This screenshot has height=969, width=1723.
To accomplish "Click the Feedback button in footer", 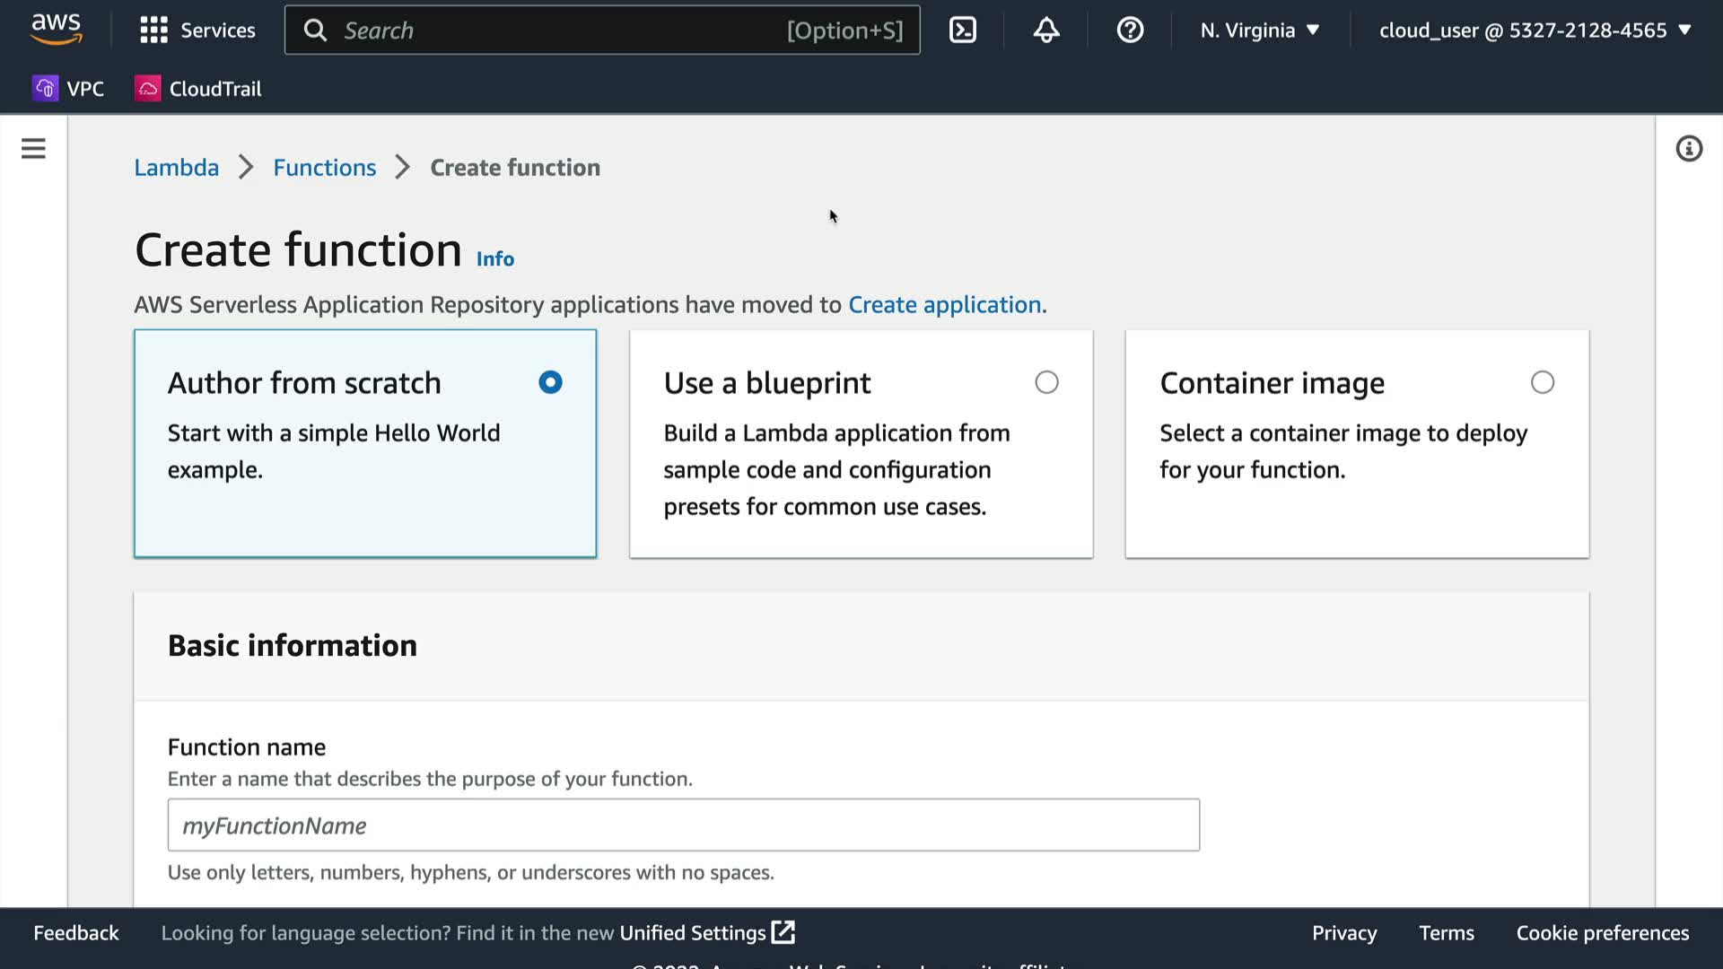I will 76,933.
